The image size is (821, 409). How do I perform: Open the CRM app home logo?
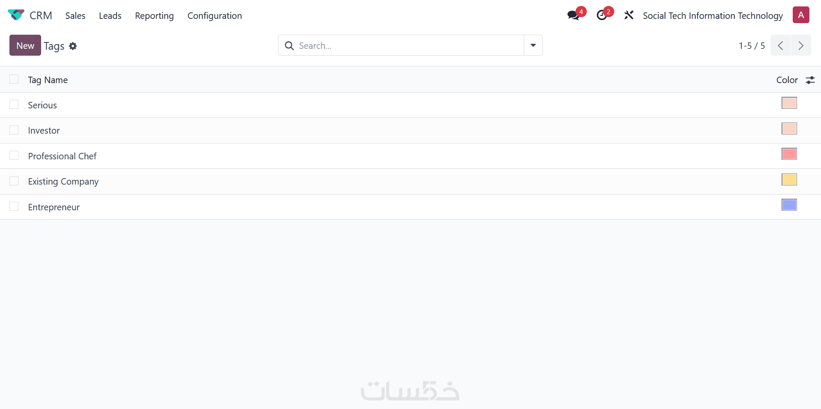pyautogui.click(x=16, y=15)
